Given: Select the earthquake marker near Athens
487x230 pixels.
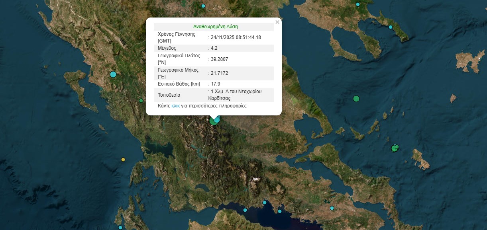Looking at the screenshot, I should (x=332, y=207).
